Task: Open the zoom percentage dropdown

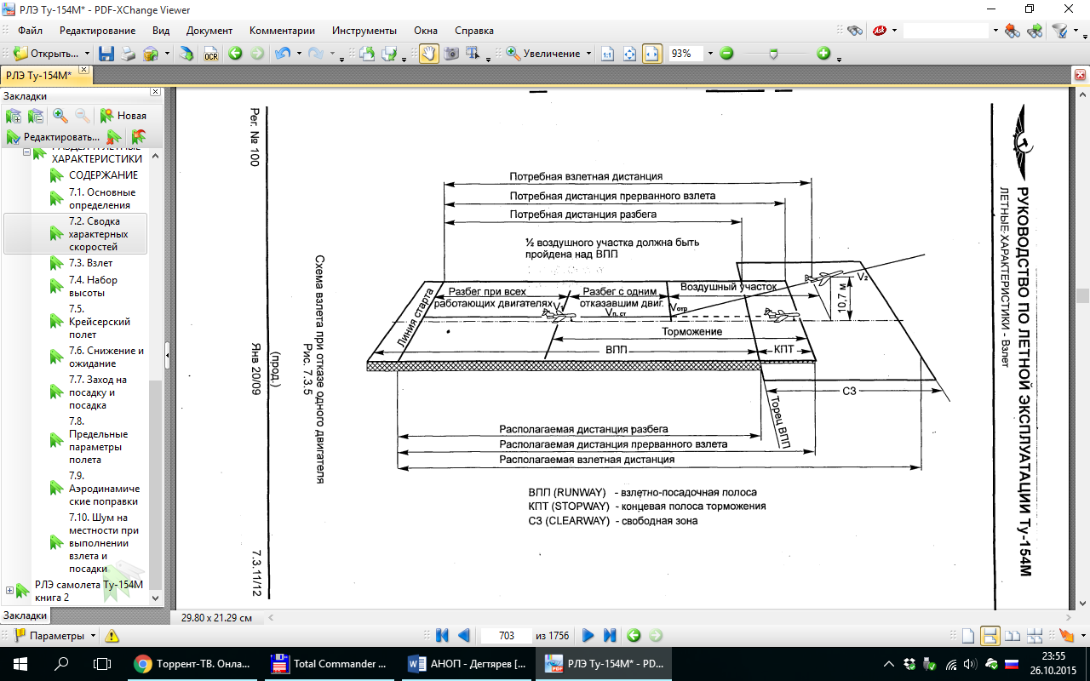Action: point(710,54)
